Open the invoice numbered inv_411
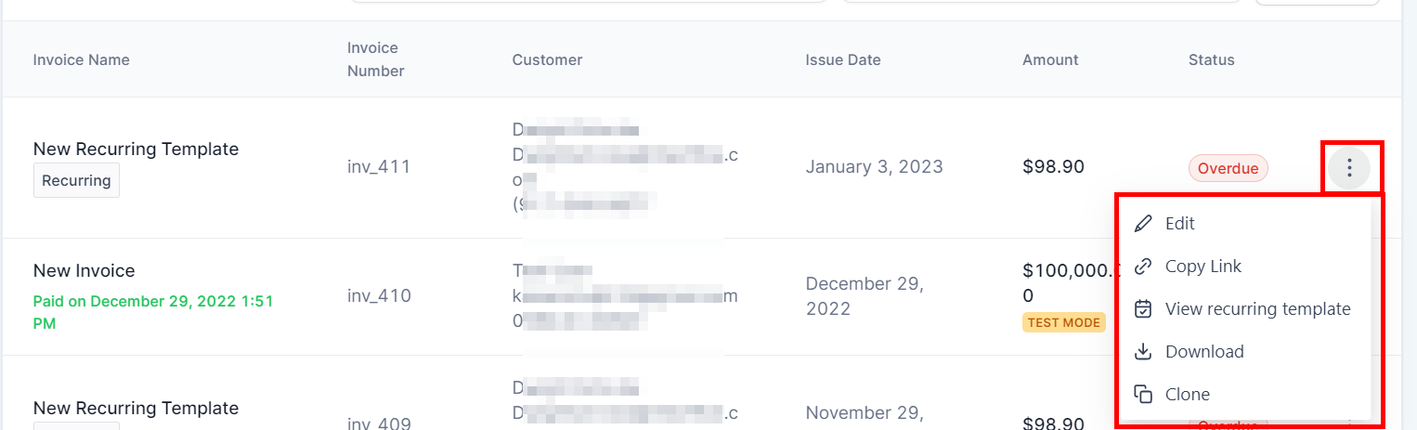Image resolution: width=1417 pixels, height=430 pixels. click(x=379, y=166)
